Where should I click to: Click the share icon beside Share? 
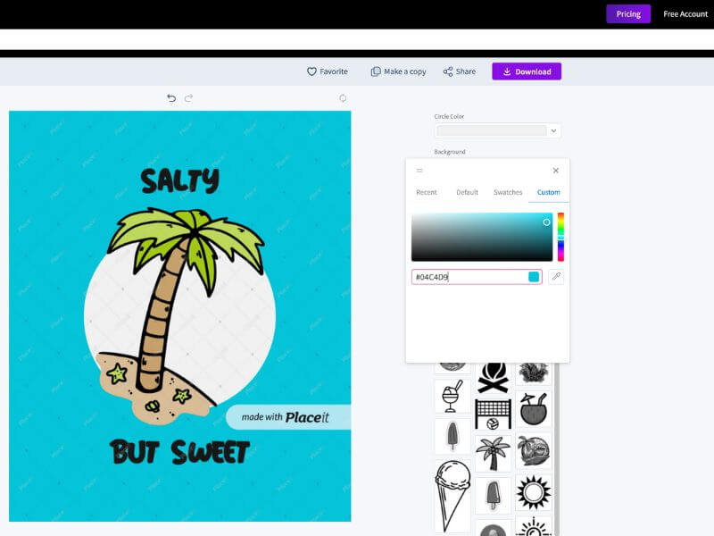click(x=448, y=71)
